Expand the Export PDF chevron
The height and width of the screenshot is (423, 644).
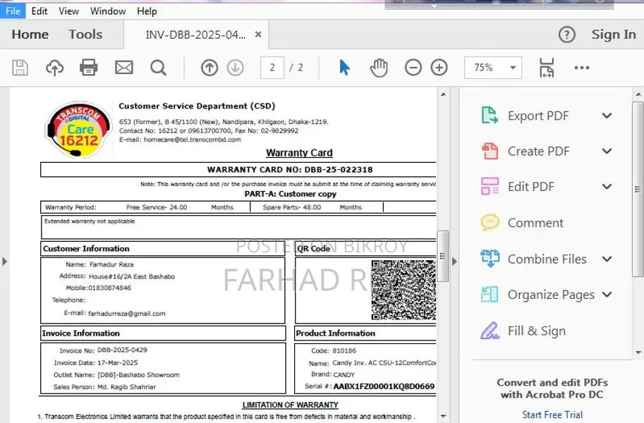[607, 116]
